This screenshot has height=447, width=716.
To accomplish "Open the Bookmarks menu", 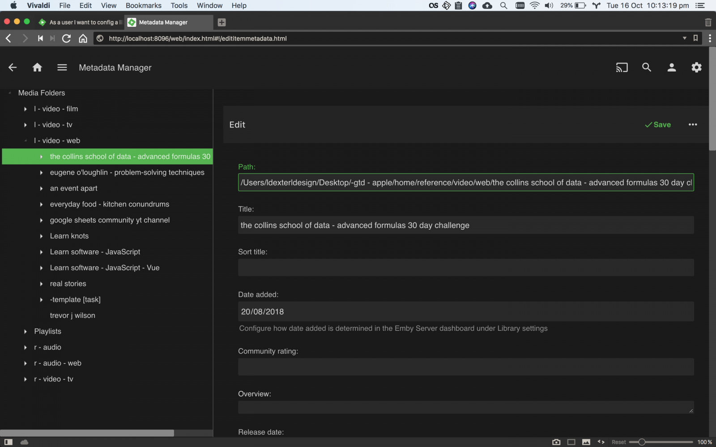I will [x=143, y=5].
